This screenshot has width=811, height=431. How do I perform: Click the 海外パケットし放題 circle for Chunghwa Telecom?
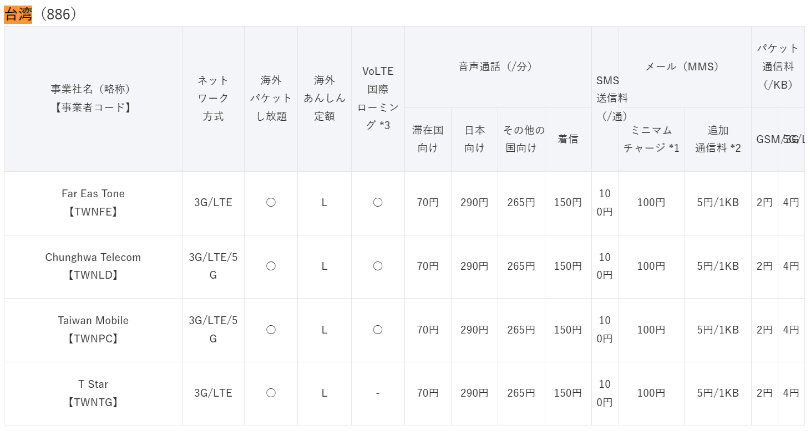point(271,266)
